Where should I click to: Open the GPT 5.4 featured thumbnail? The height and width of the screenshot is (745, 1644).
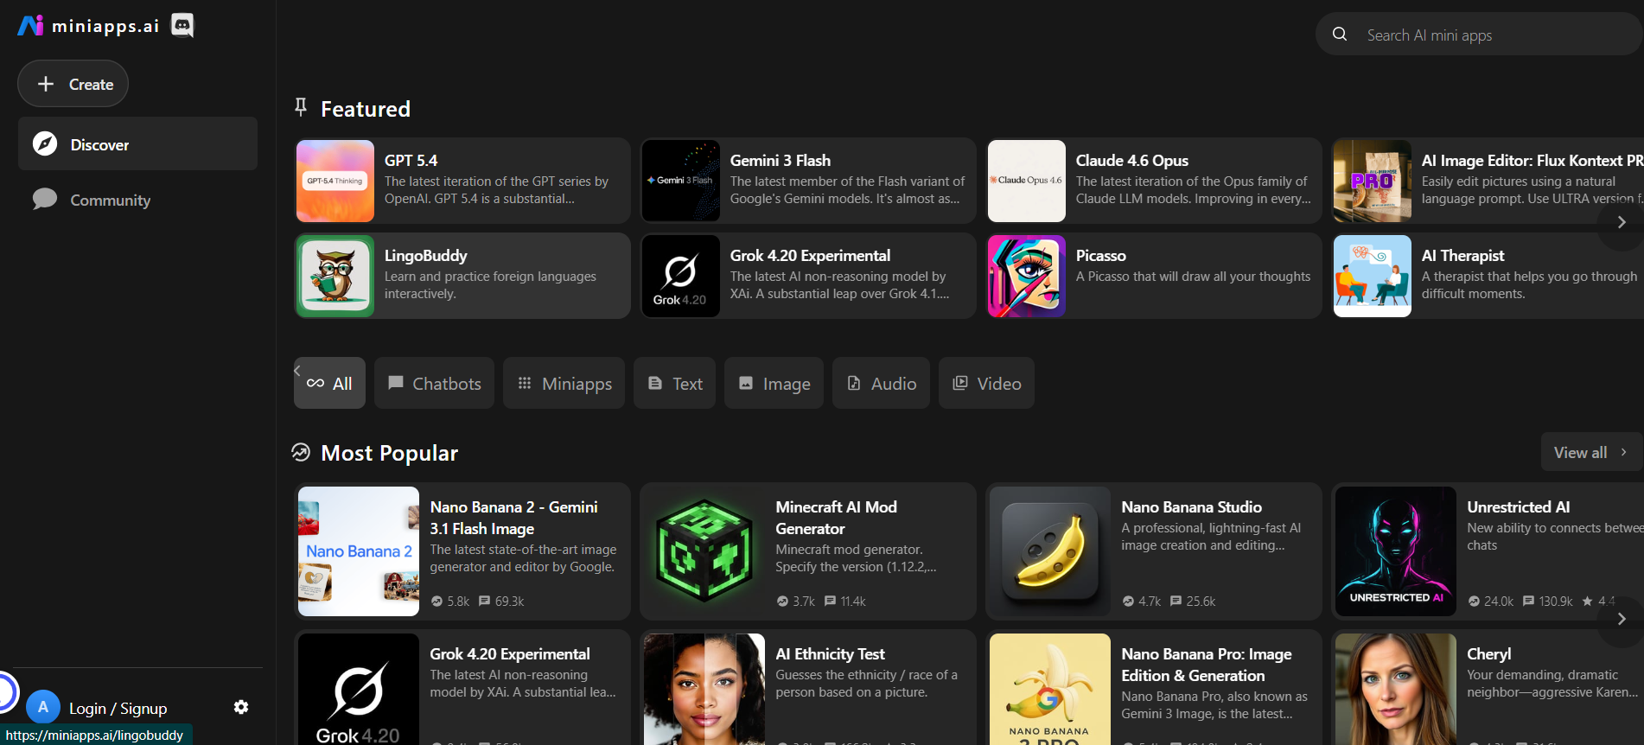(335, 181)
